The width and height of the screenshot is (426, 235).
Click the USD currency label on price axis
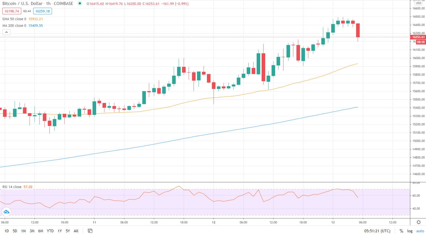pos(418,2)
